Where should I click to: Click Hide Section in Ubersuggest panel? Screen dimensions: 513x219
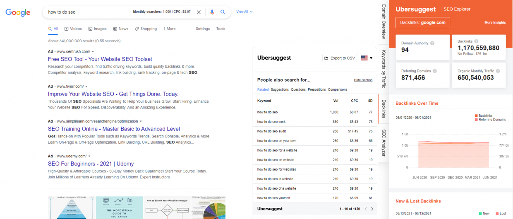(363, 80)
